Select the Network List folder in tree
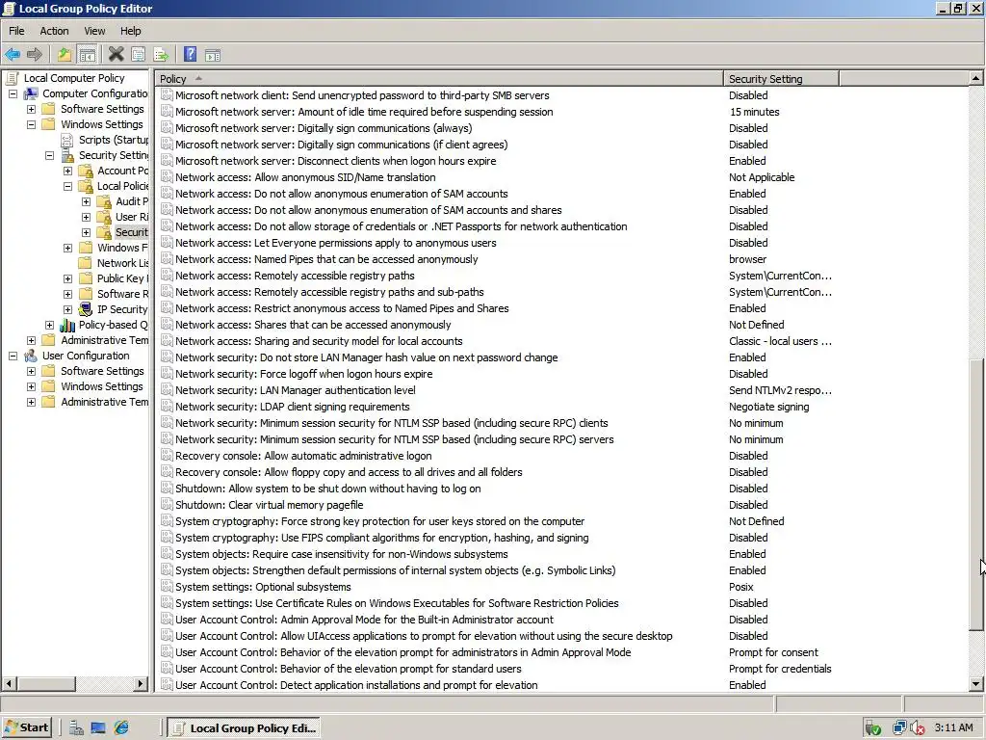This screenshot has width=986, height=740. pyautogui.click(x=122, y=263)
